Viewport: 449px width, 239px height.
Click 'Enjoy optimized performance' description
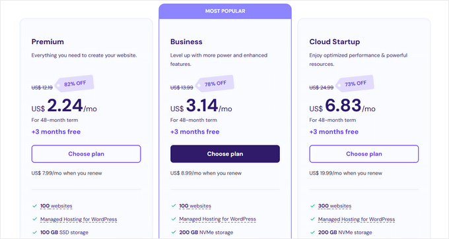tap(359, 60)
